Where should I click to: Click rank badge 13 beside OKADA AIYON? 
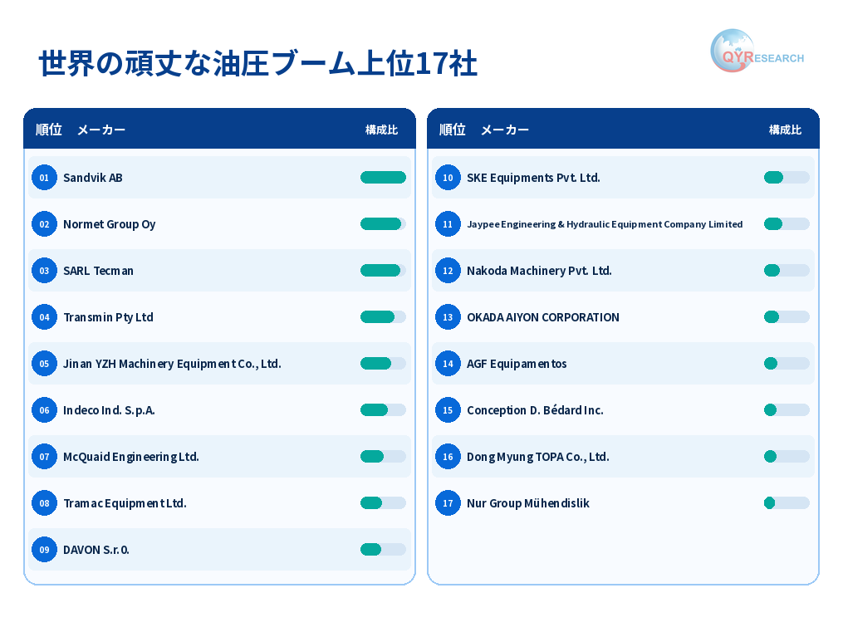pyautogui.click(x=448, y=317)
